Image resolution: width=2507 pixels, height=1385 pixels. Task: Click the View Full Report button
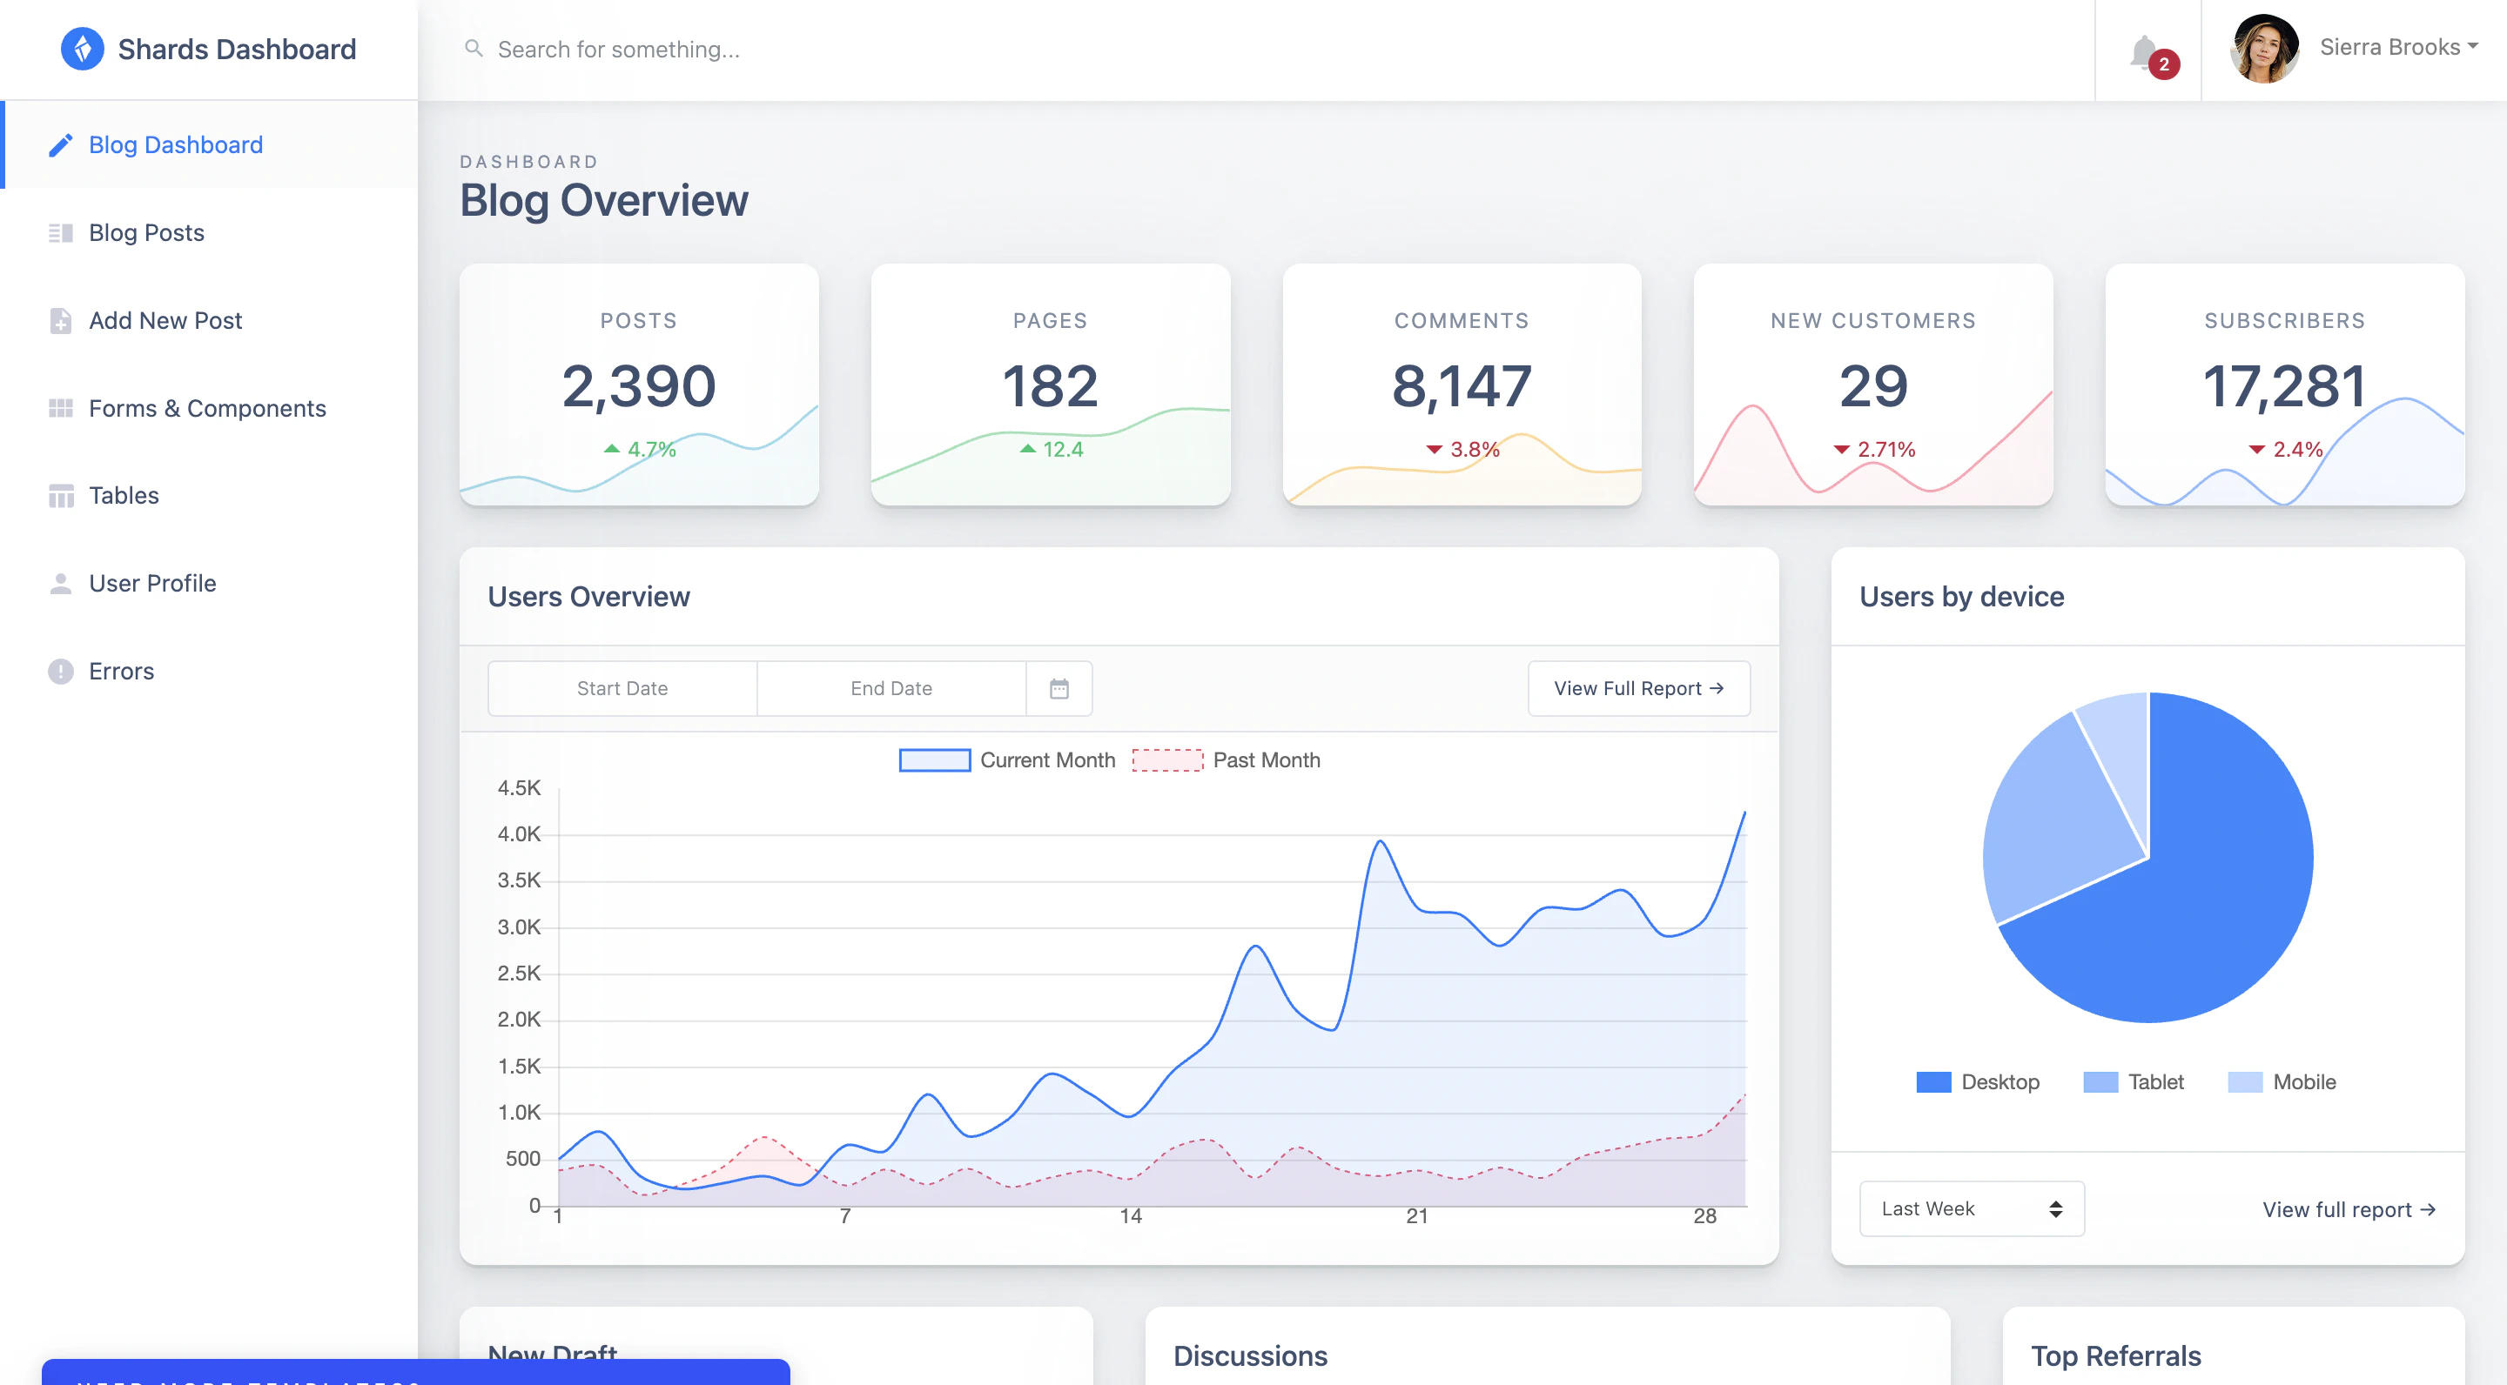[x=1639, y=689]
